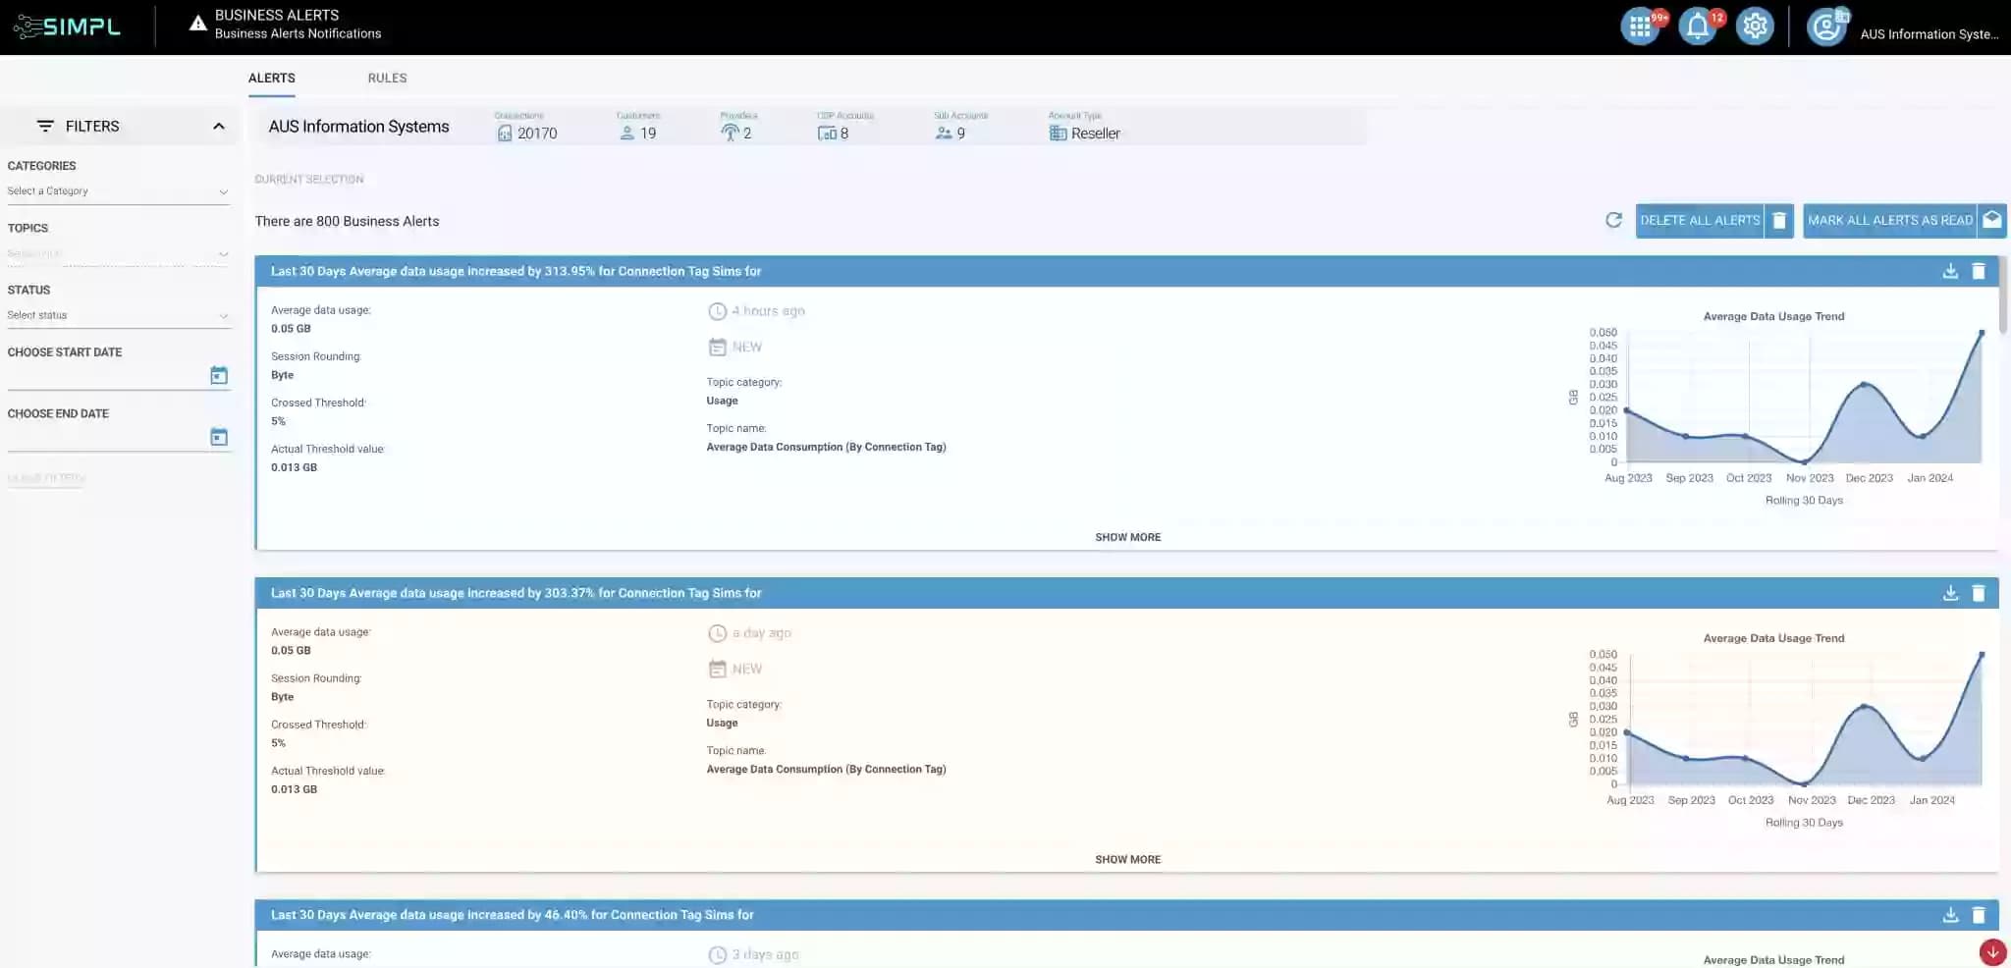Viewport: 2011px width, 968px height.
Task: Click the Connections count icon
Action: (505, 134)
